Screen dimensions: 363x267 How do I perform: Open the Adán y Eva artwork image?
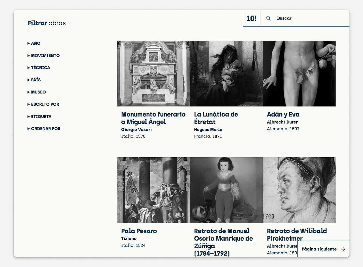299,74
